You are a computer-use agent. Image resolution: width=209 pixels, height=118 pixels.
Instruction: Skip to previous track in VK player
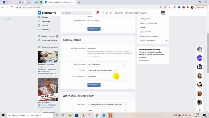(103, 13)
